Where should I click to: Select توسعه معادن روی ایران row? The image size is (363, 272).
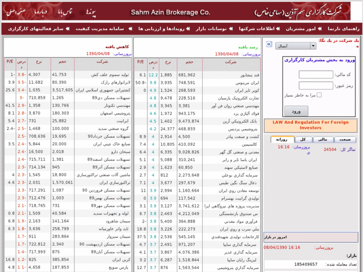coord(197,191)
